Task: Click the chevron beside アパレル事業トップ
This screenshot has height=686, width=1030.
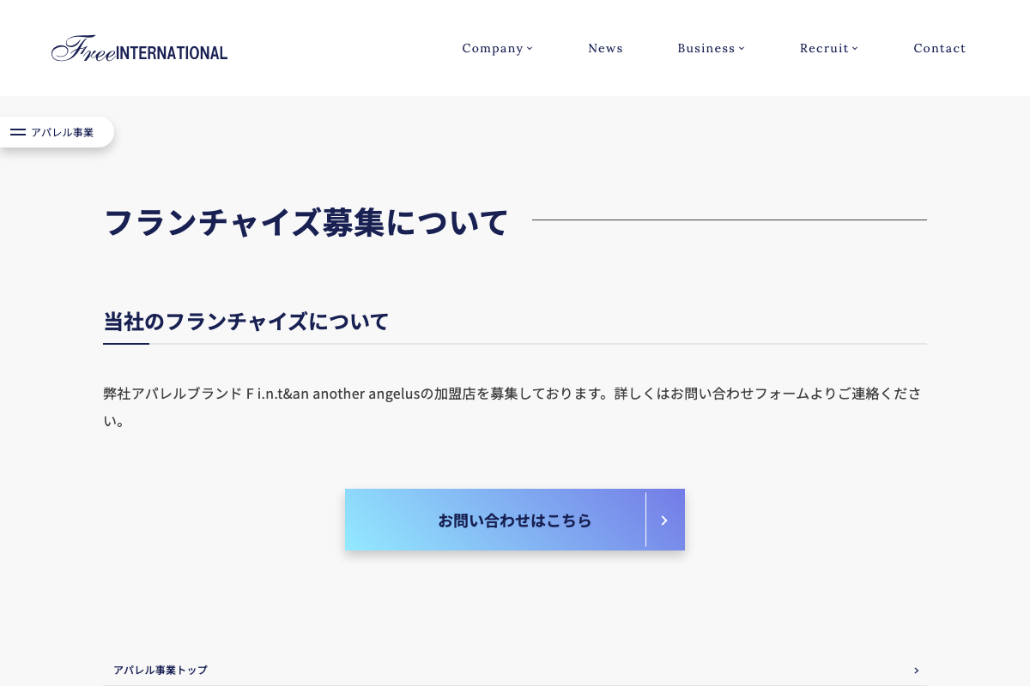Action: click(916, 671)
